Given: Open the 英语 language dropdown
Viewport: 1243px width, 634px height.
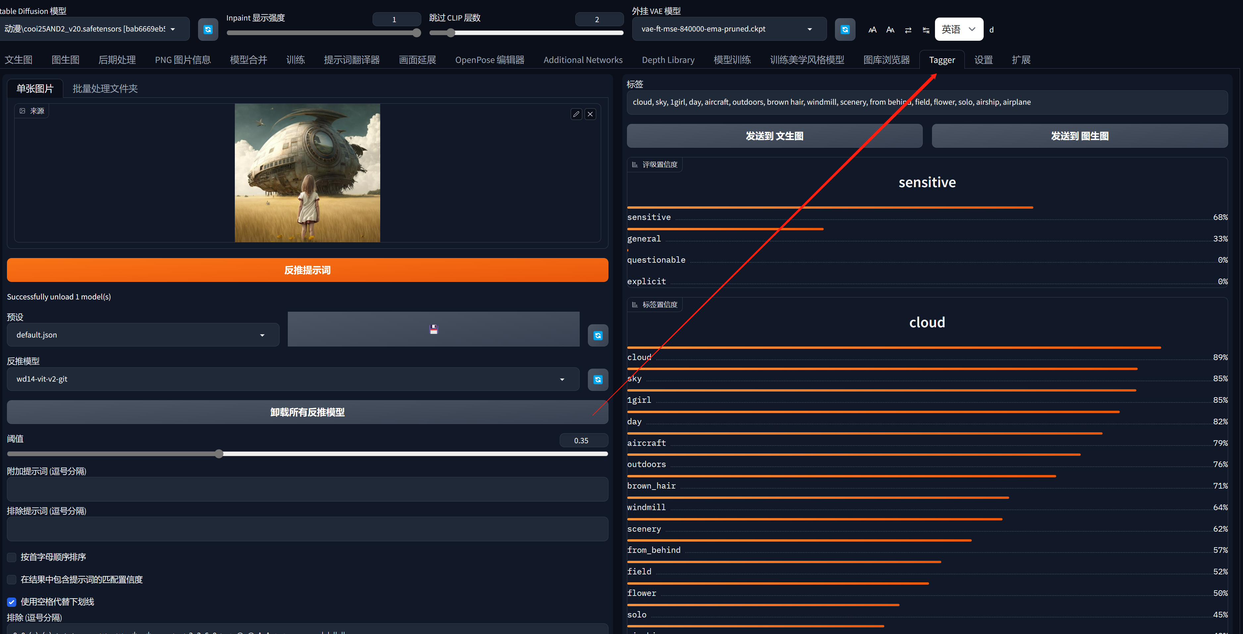Looking at the screenshot, I should 958,29.
